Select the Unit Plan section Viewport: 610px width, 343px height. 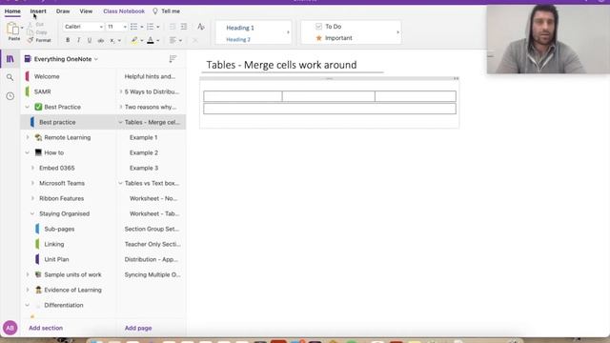point(56,259)
